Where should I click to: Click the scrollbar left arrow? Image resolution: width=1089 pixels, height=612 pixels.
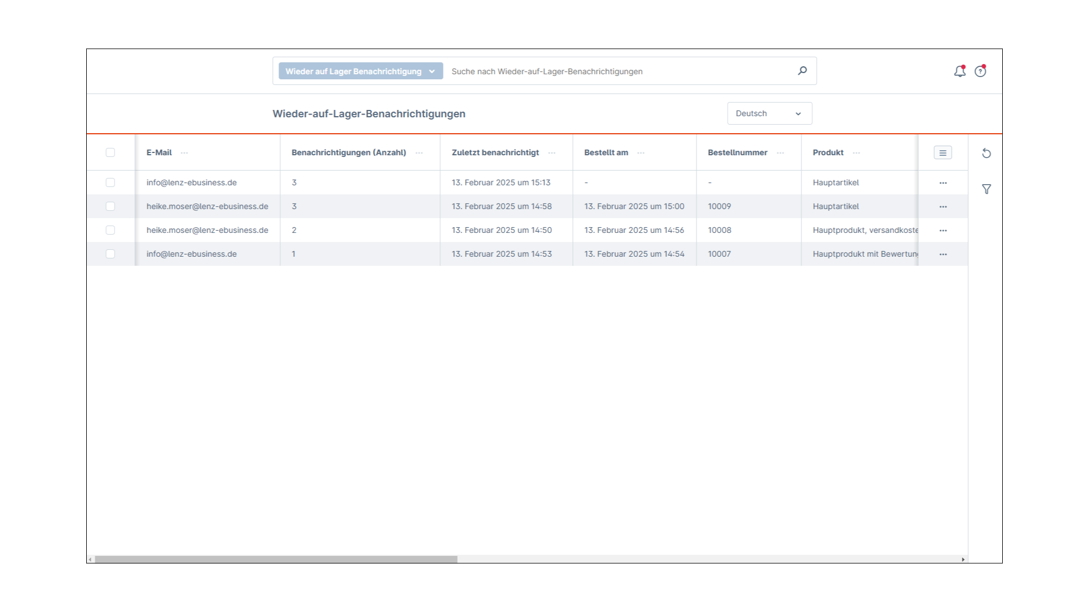pyautogui.click(x=90, y=559)
